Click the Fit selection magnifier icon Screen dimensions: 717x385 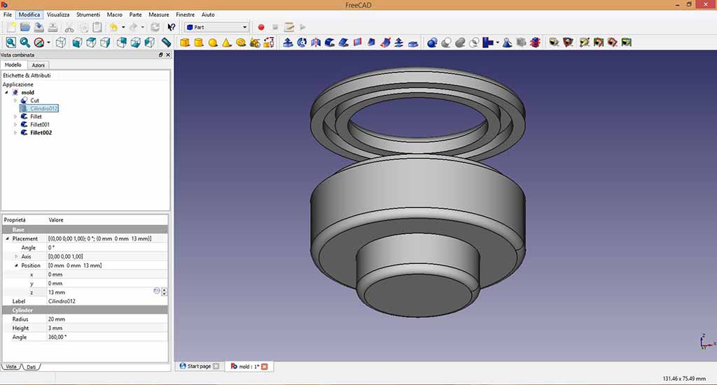pyautogui.click(x=25, y=43)
